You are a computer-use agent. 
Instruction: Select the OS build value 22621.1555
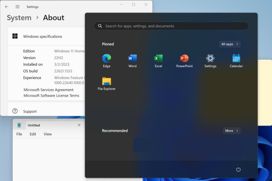[x=63, y=71]
